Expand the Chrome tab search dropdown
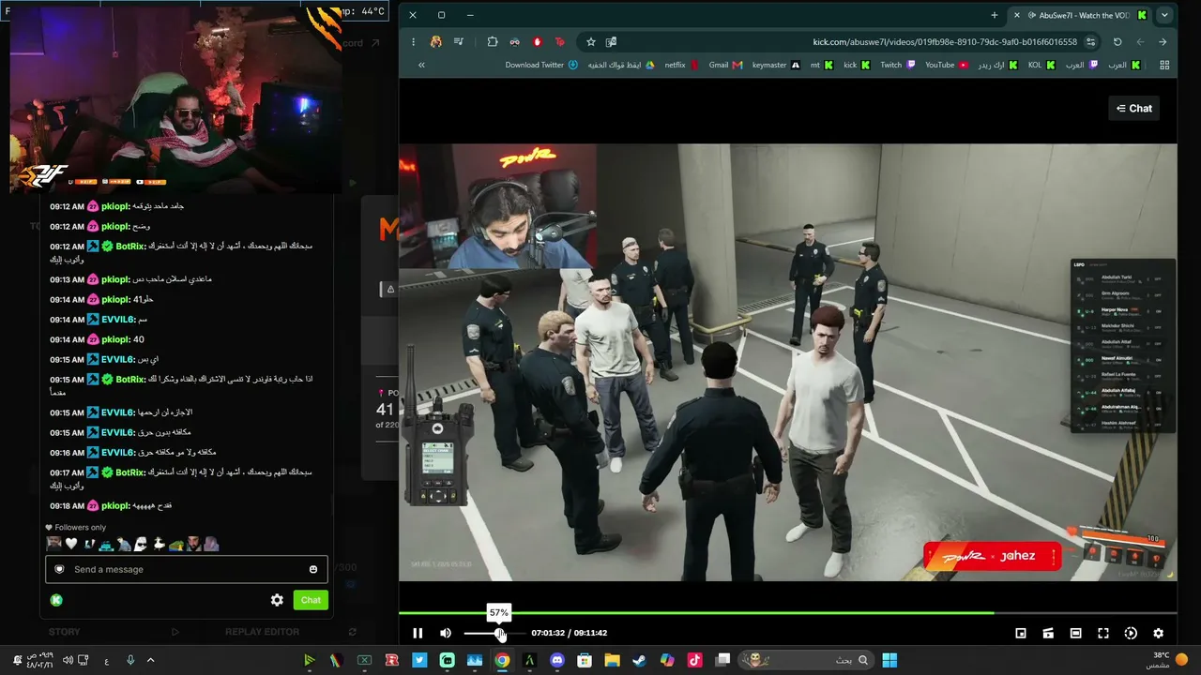The height and width of the screenshot is (675, 1201). [1164, 15]
